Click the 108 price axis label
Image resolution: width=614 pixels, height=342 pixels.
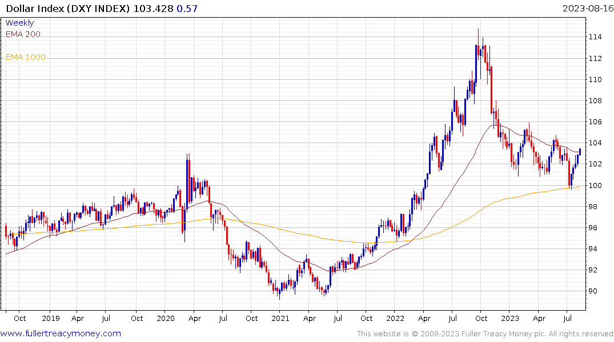pos(595,101)
